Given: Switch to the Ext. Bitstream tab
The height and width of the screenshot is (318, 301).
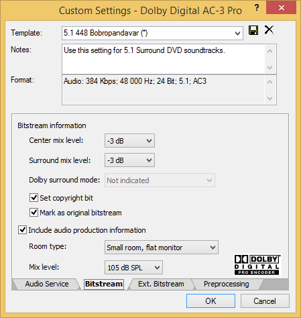Looking at the screenshot, I should pos(161,284).
